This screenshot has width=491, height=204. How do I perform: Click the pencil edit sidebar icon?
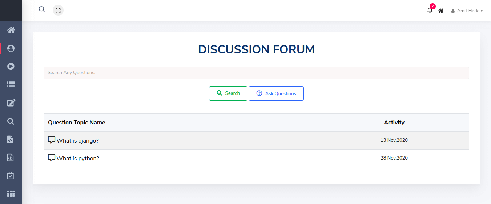(11, 103)
